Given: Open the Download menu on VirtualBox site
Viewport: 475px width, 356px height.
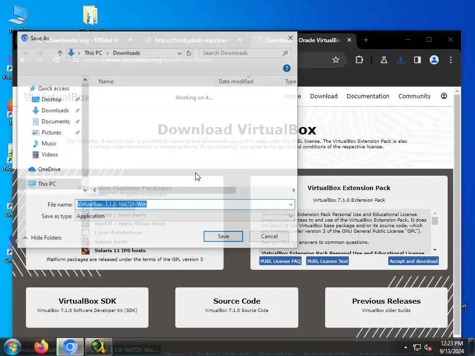Looking at the screenshot, I should [323, 96].
